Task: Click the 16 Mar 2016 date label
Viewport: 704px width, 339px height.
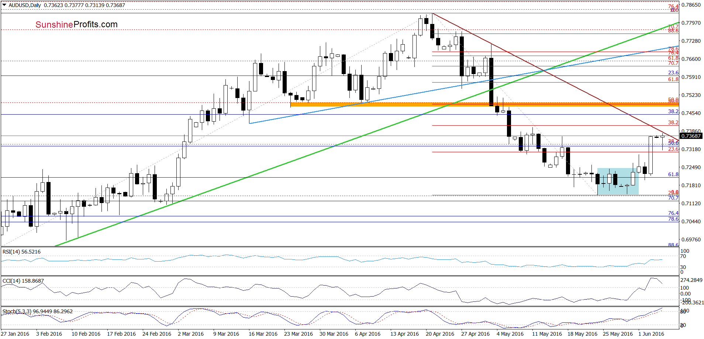Action: (263, 334)
